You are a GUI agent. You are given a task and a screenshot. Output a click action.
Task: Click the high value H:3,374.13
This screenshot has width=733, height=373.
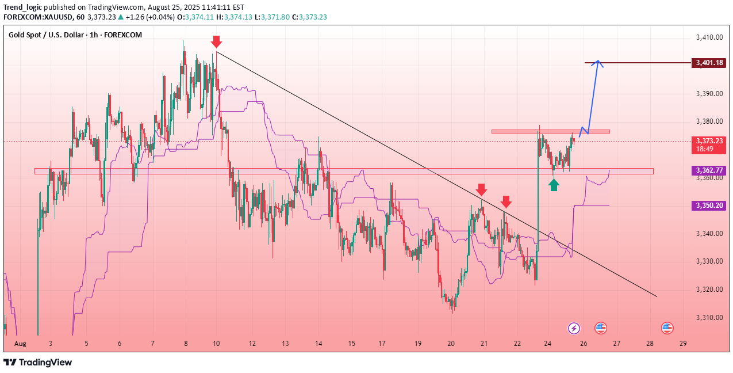(235, 17)
